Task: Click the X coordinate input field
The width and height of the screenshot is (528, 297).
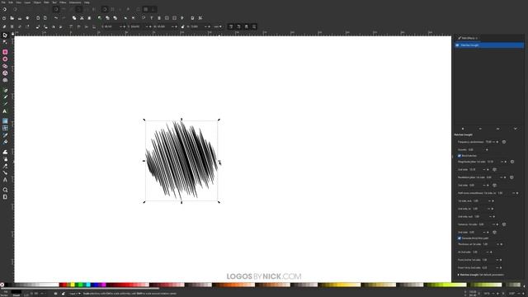Action: click(111, 26)
